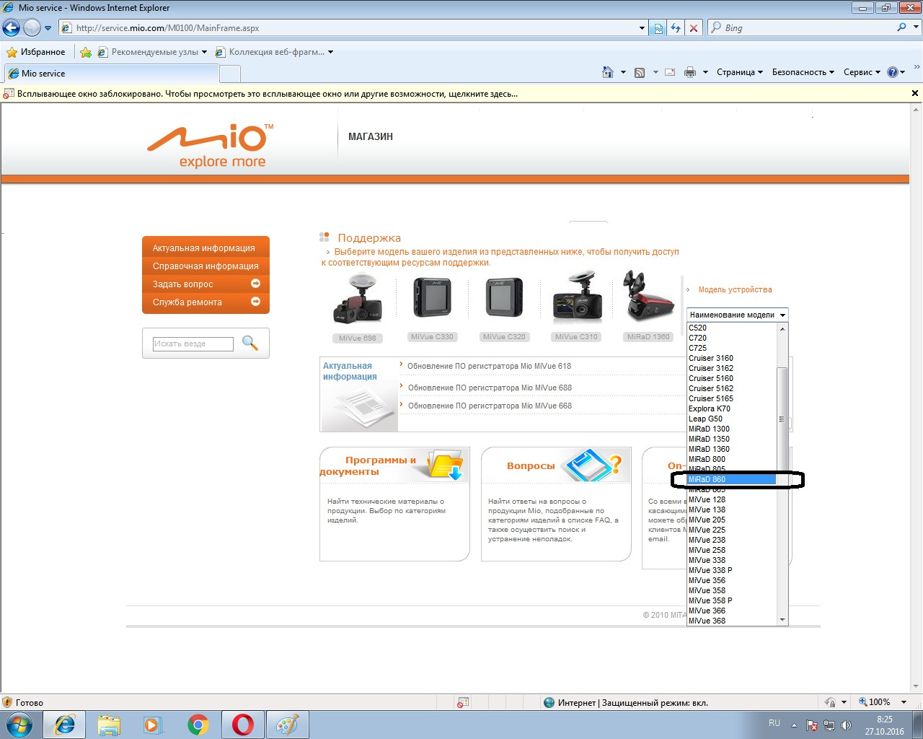Click the Stop loading red X icon
923x739 pixels.
694,28
